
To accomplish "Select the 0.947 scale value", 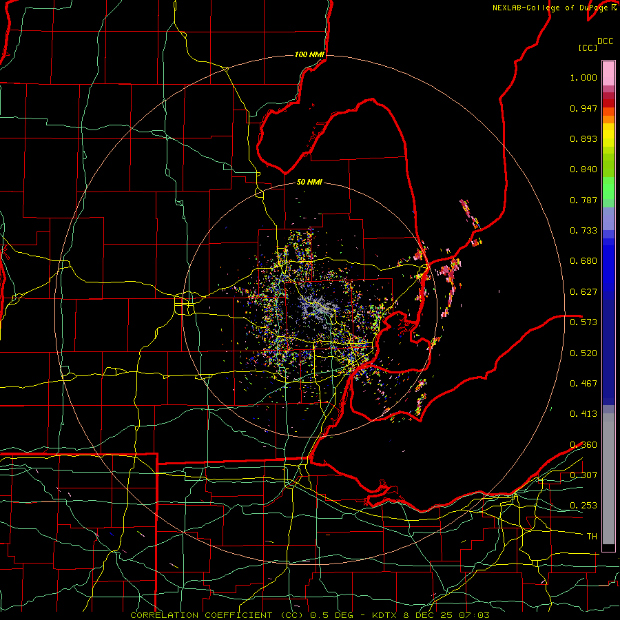I will 583,108.
